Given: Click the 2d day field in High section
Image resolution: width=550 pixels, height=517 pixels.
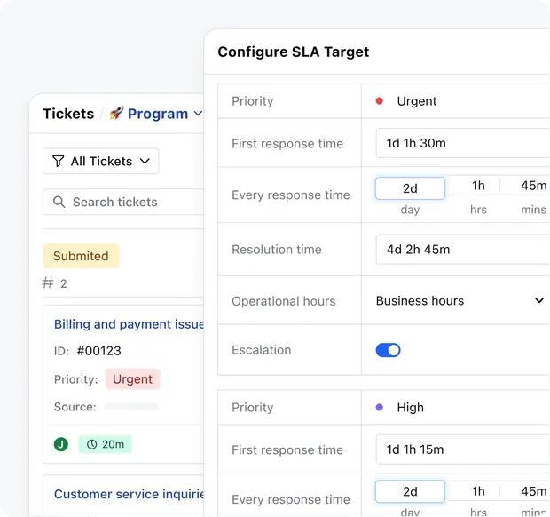Looking at the screenshot, I should pyautogui.click(x=410, y=491).
